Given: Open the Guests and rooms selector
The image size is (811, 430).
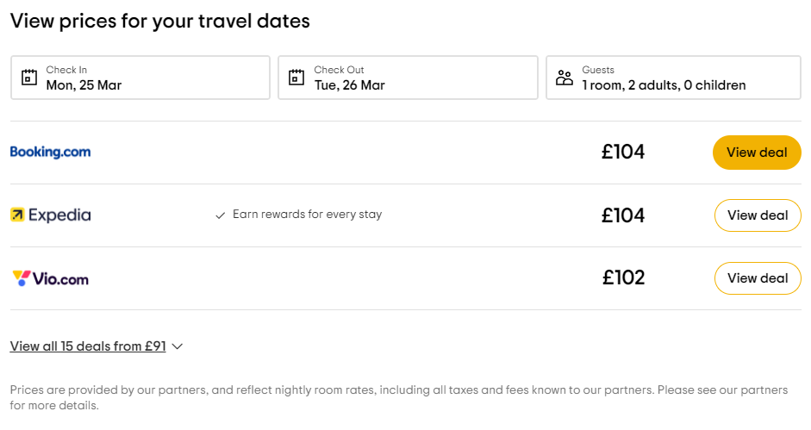Looking at the screenshot, I should 673,78.
